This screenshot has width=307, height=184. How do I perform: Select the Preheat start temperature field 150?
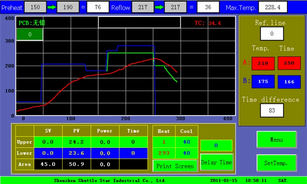35,7
